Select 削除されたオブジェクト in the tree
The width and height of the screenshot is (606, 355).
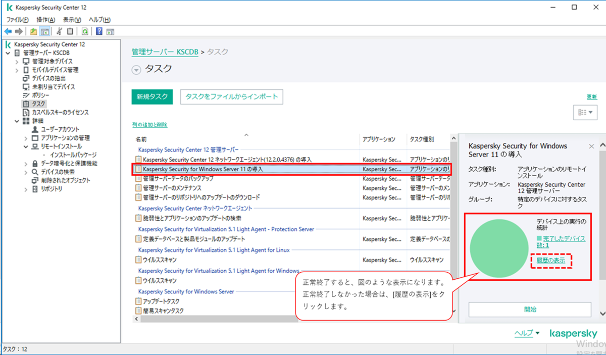[x=66, y=180]
